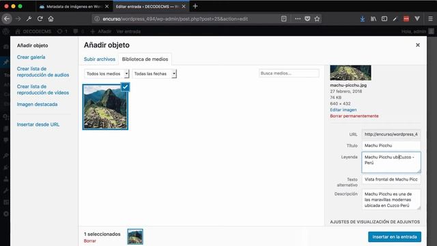Click Borrar permanentemente link
The width and height of the screenshot is (437, 246).
354,116
